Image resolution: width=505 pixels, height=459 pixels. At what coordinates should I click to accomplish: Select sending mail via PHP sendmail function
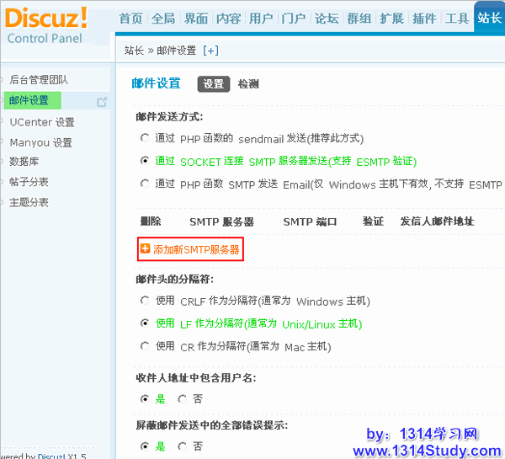pos(145,138)
